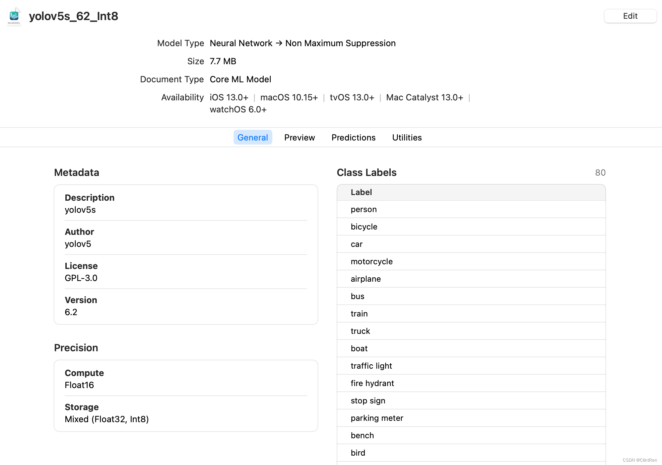Select the 'truck' class label row
662x465 pixels.
tap(471, 331)
